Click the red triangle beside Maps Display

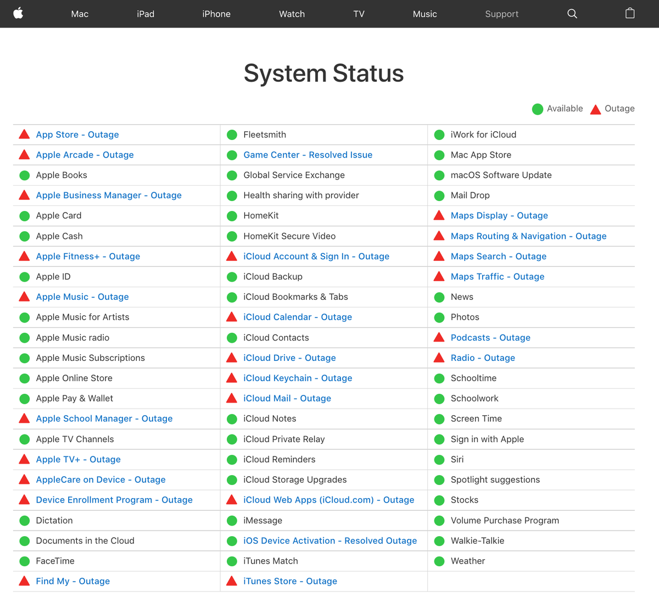(x=439, y=215)
